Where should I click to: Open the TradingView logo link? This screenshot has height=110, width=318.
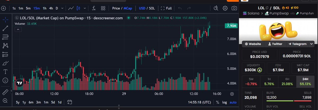19,83
